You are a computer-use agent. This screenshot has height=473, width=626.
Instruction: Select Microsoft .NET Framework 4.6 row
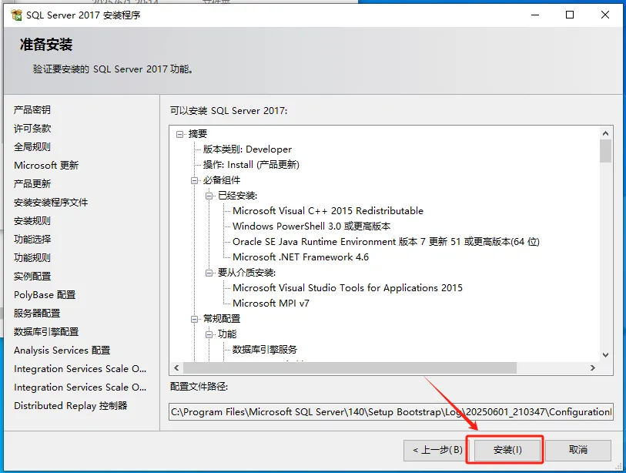(300, 257)
